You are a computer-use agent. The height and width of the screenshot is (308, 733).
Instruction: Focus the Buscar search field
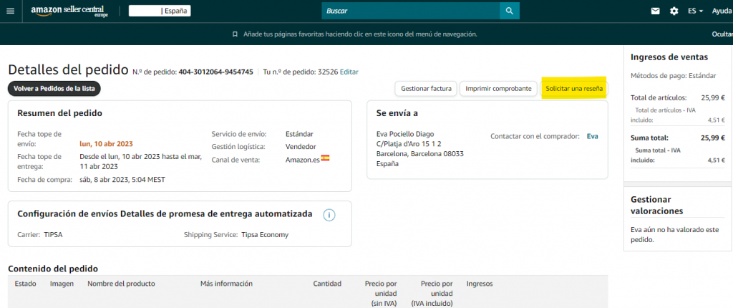coord(410,11)
